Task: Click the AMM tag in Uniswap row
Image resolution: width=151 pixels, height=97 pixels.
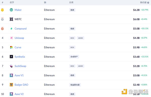Action: [81, 38]
